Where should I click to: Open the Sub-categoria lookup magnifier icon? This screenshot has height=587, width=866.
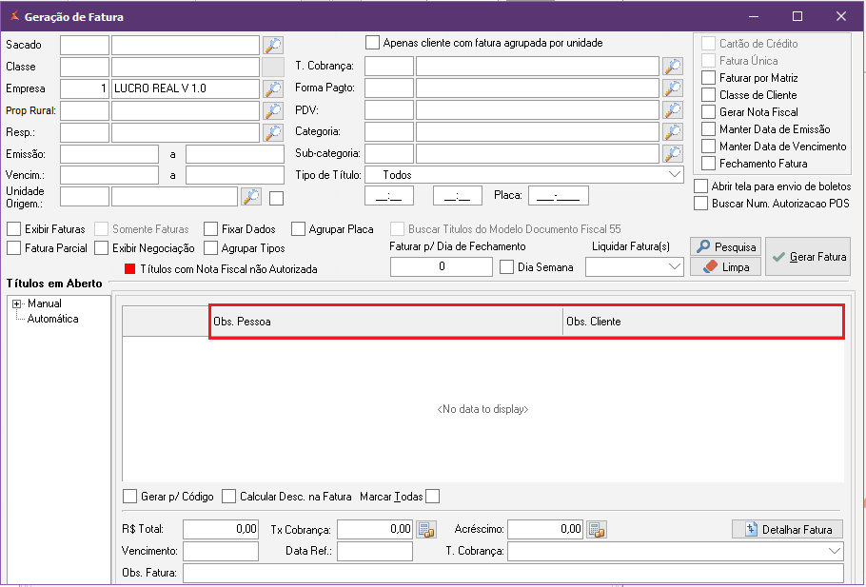pyautogui.click(x=672, y=153)
